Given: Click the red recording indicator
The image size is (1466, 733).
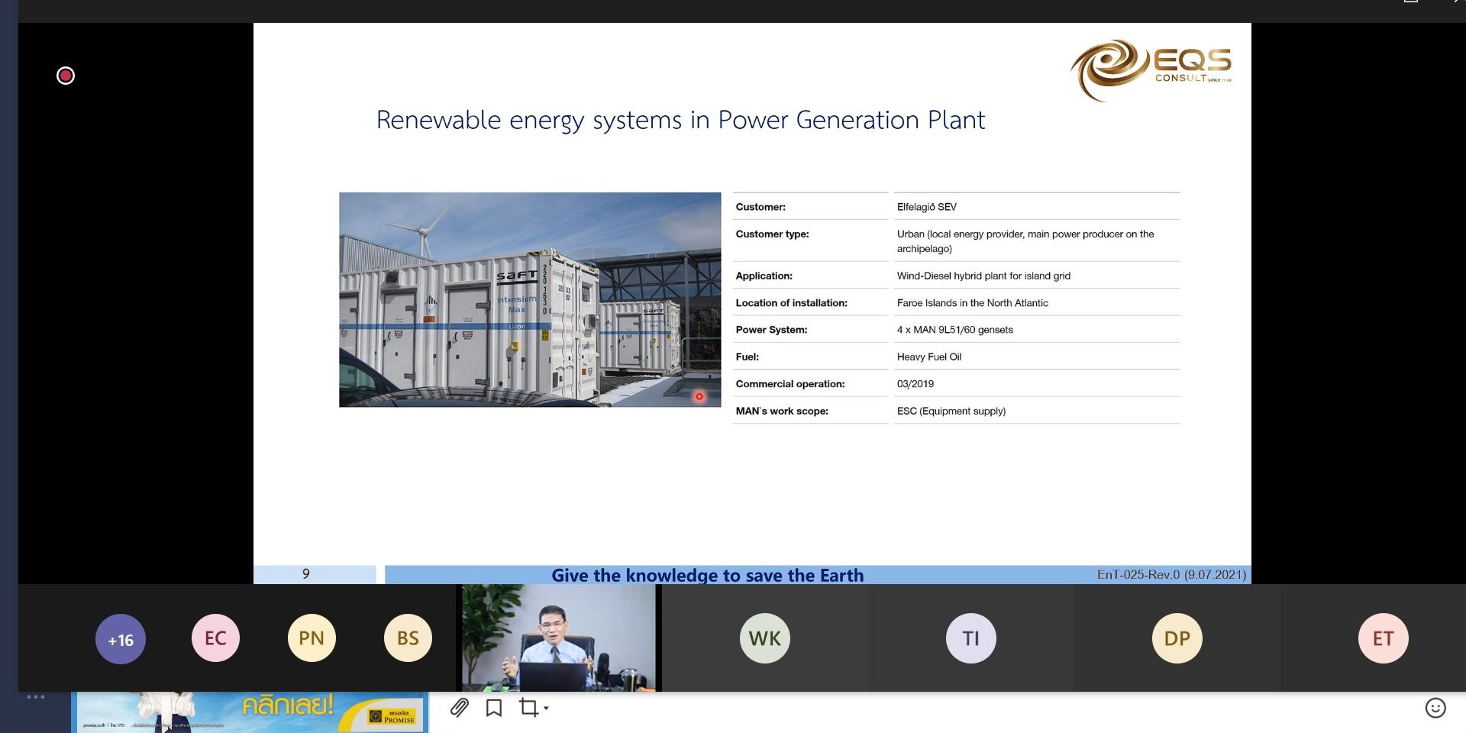Looking at the screenshot, I should pyautogui.click(x=66, y=76).
